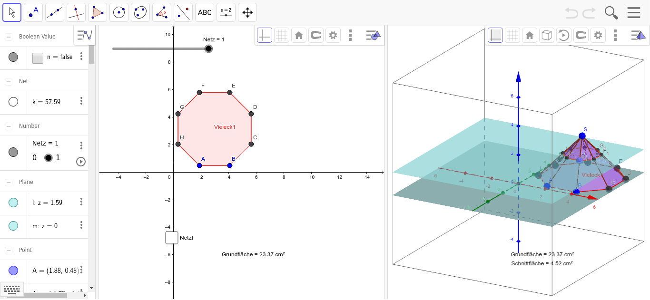Click the Redo arrow
The width and height of the screenshot is (650, 300).
pos(589,13)
